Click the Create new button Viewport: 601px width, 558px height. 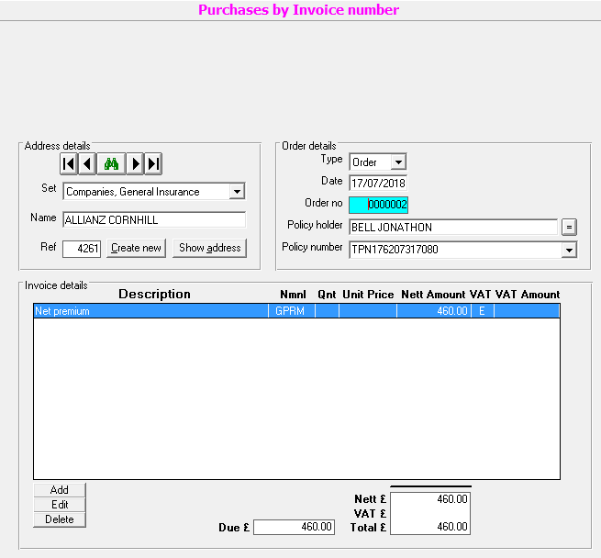click(x=136, y=248)
